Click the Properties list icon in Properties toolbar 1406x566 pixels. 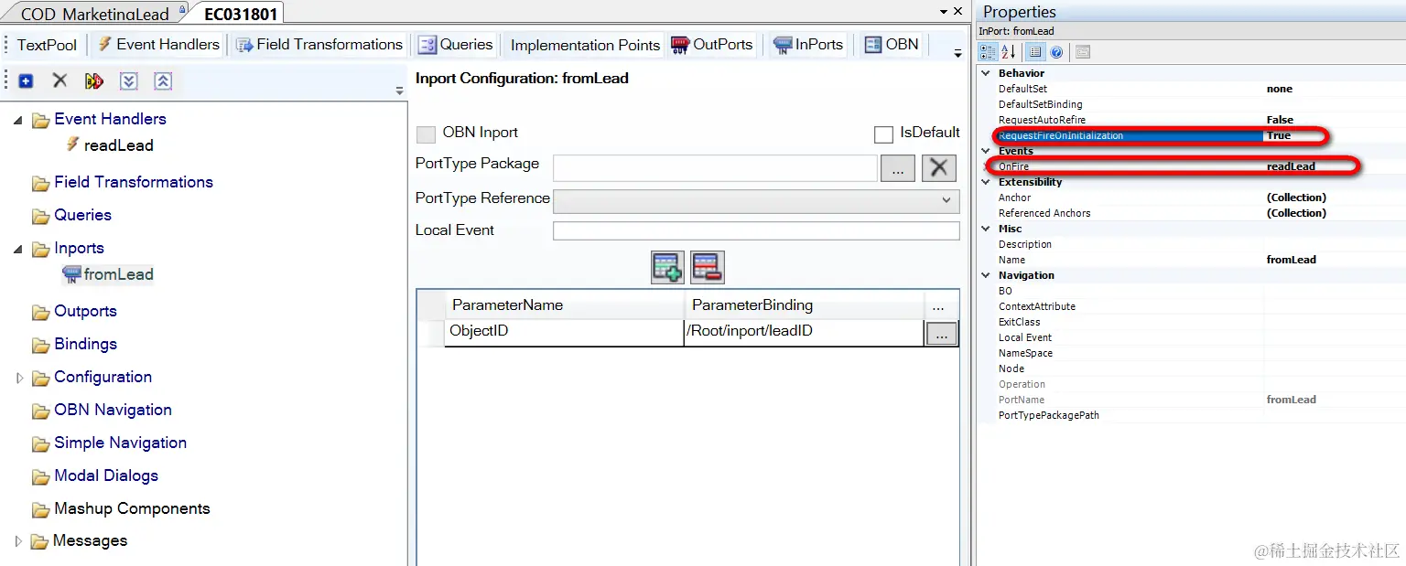1036,52
